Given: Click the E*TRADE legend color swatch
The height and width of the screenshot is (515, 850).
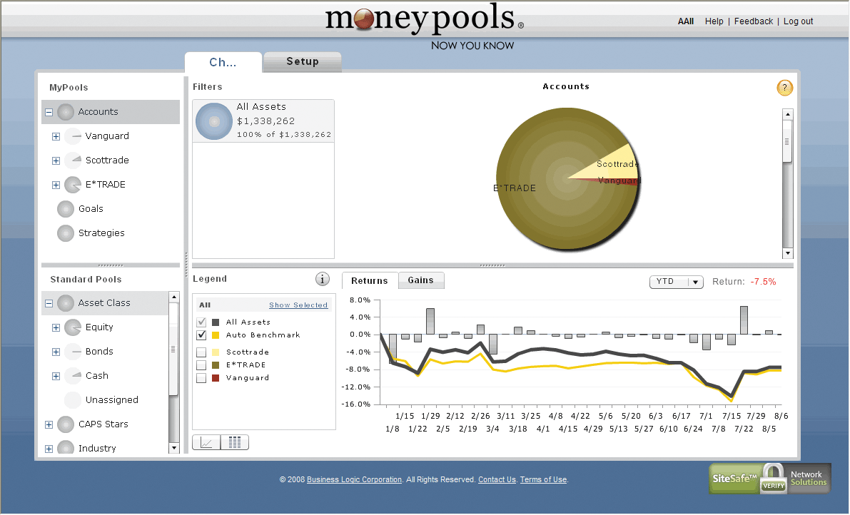Looking at the screenshot, I should [x=216, y=365].
